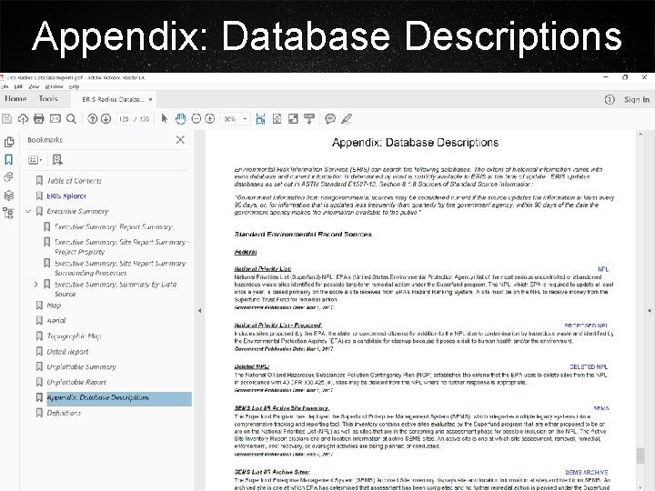This screenshot has height=491, width=655.
Task: Open the Detail Report bookmark
Action: click(x=67, y=352)
